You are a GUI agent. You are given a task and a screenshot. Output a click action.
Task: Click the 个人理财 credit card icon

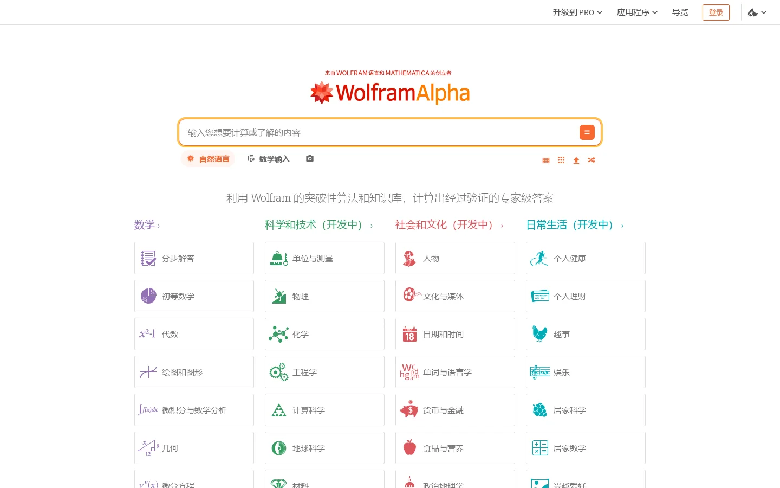pyautogui.click(x=540, y=296)
